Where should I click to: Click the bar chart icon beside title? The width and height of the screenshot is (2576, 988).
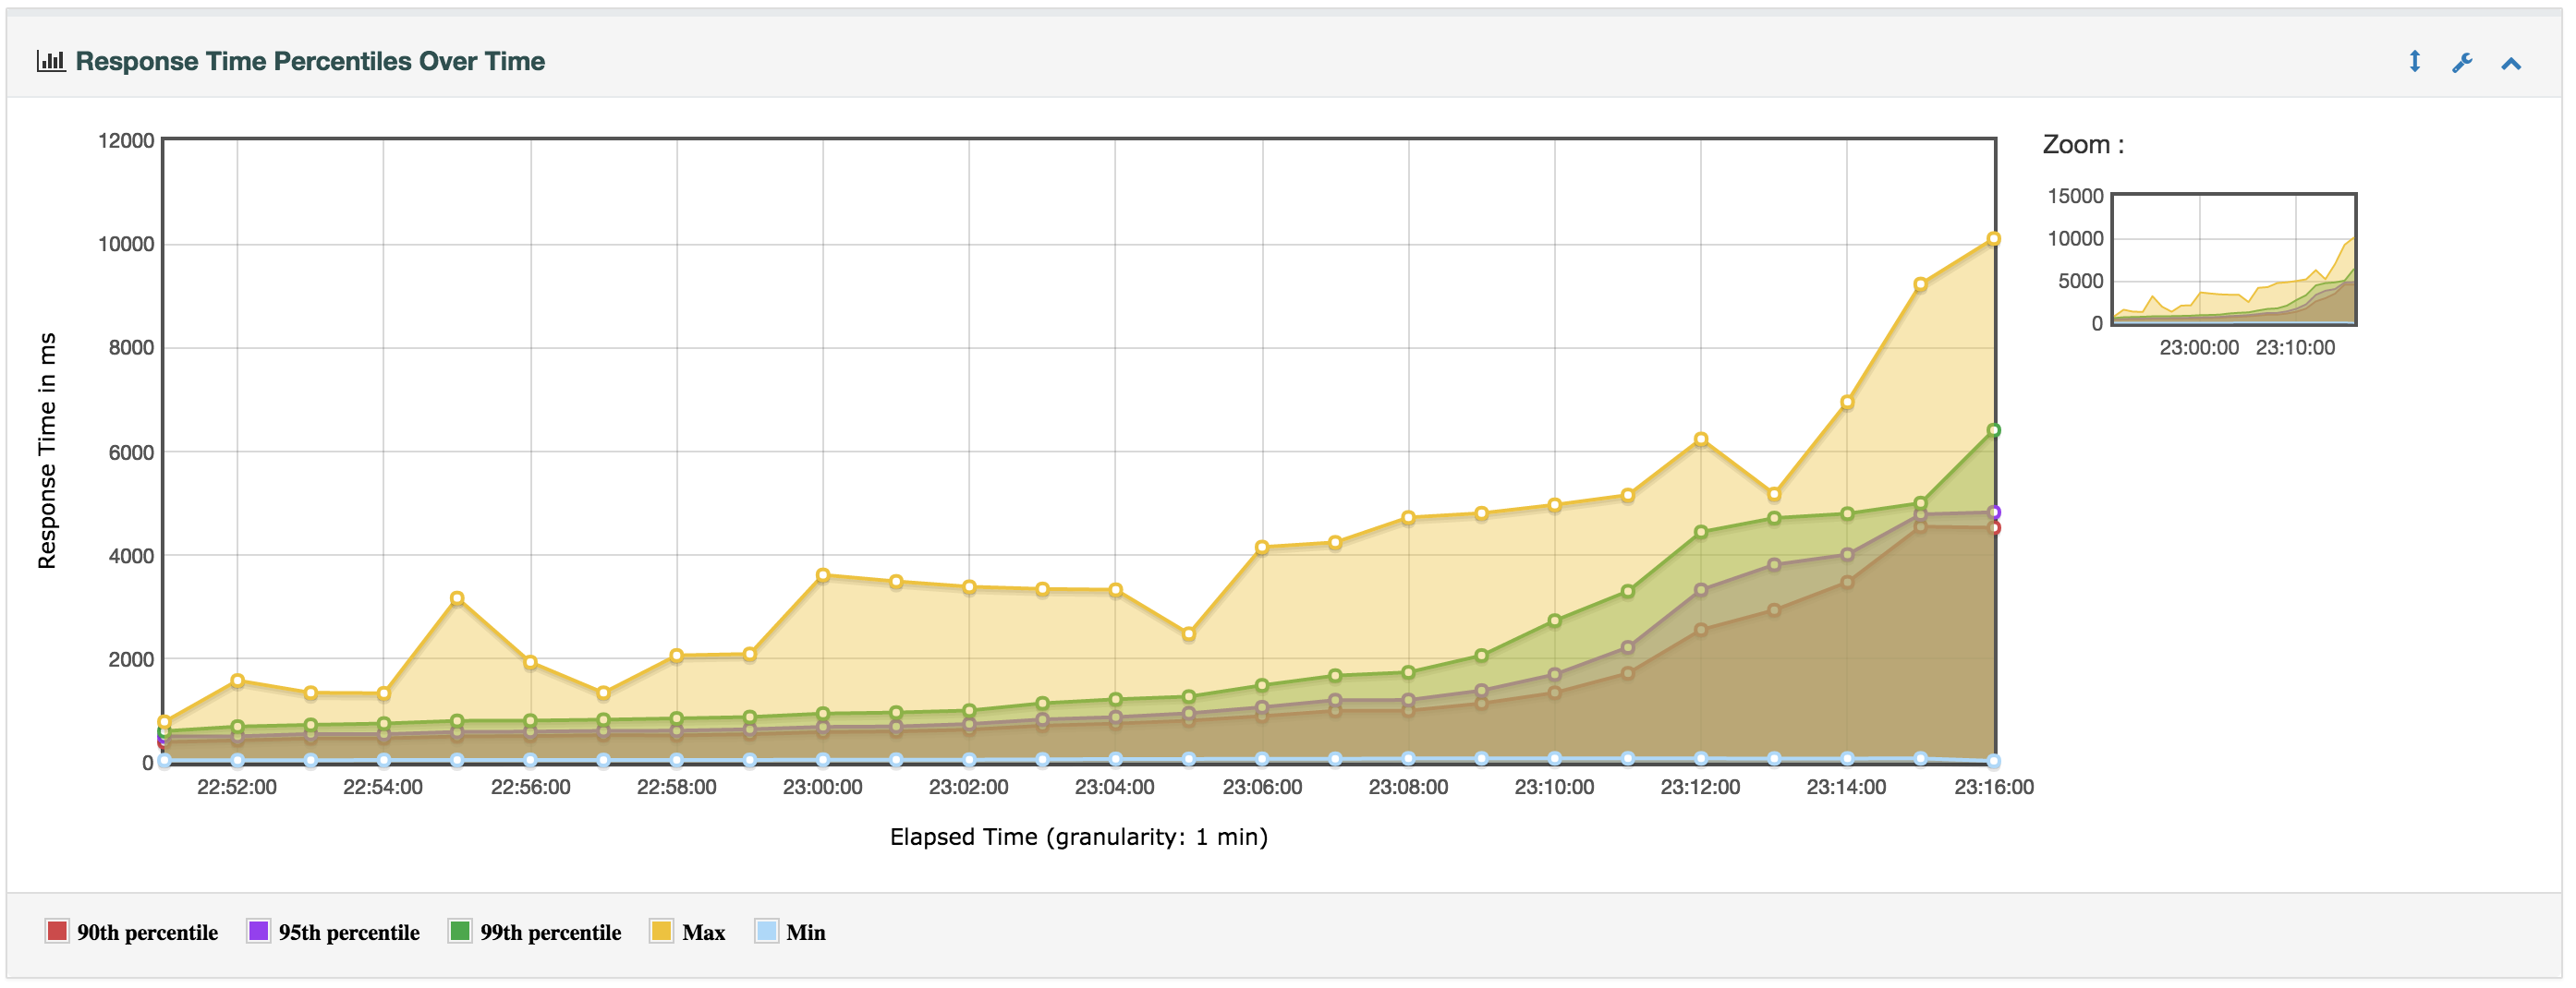click(51, 61)
